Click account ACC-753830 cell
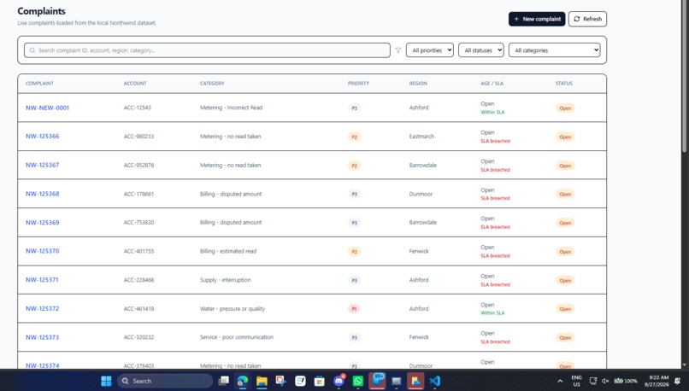 138,223
